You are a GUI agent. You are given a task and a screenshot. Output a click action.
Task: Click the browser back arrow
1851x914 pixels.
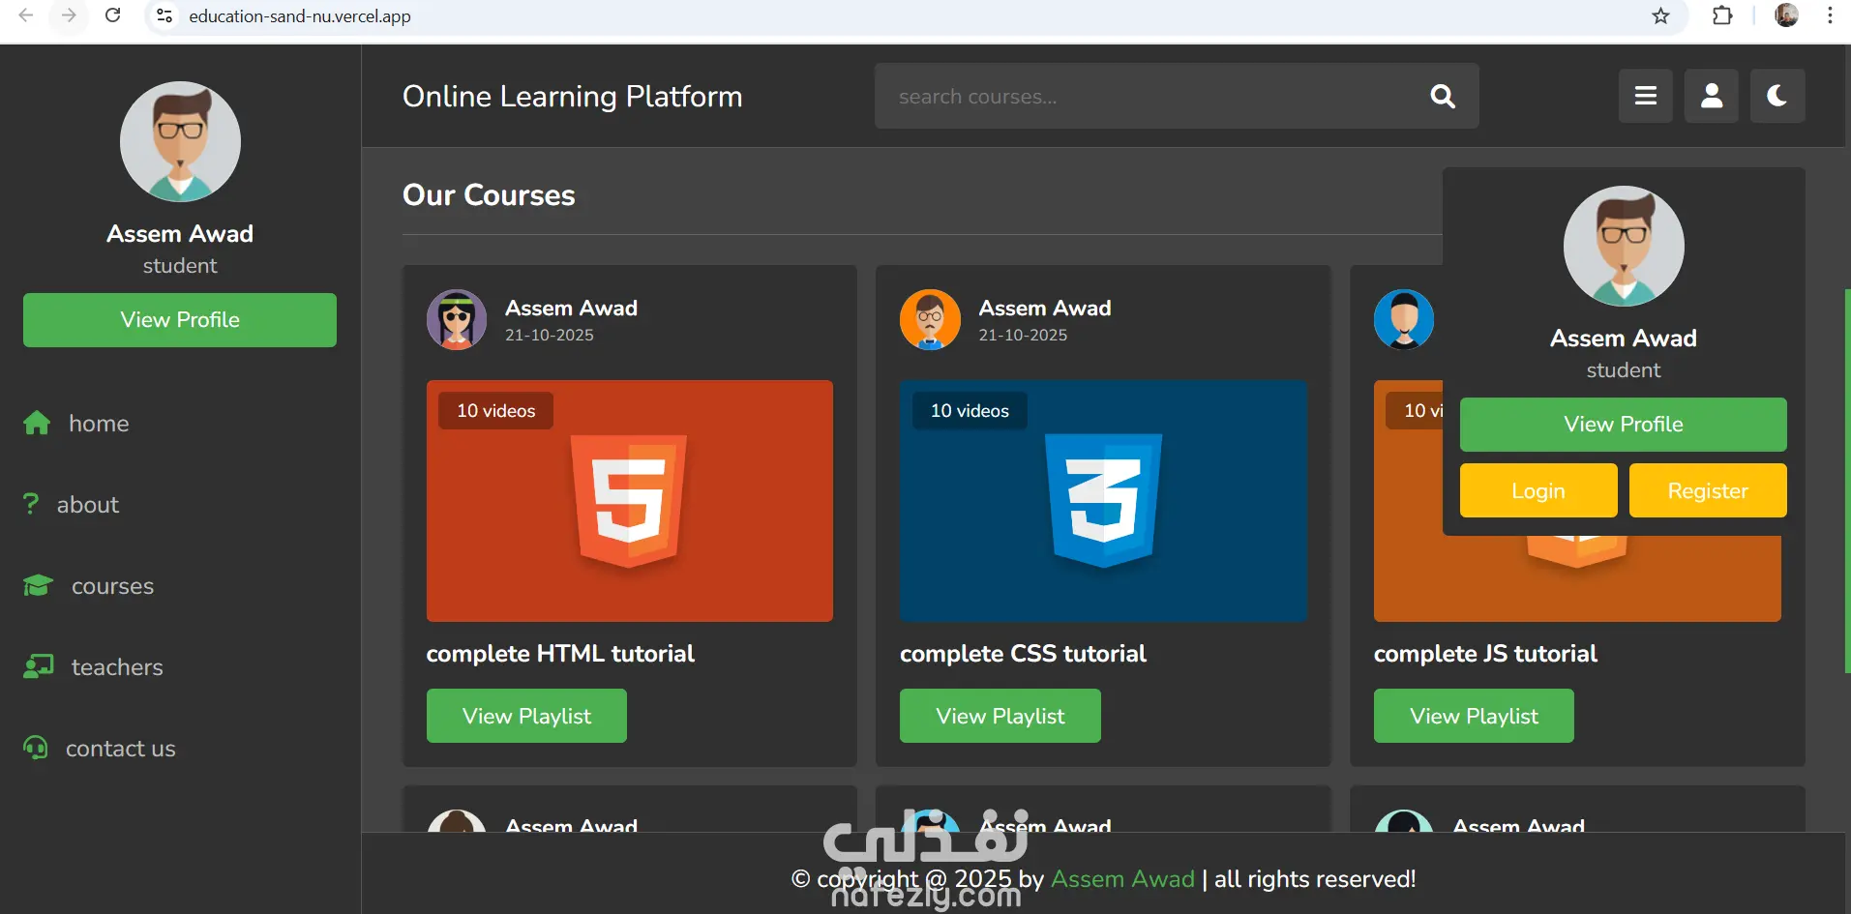pyautogui.click(x=26, y=15)
